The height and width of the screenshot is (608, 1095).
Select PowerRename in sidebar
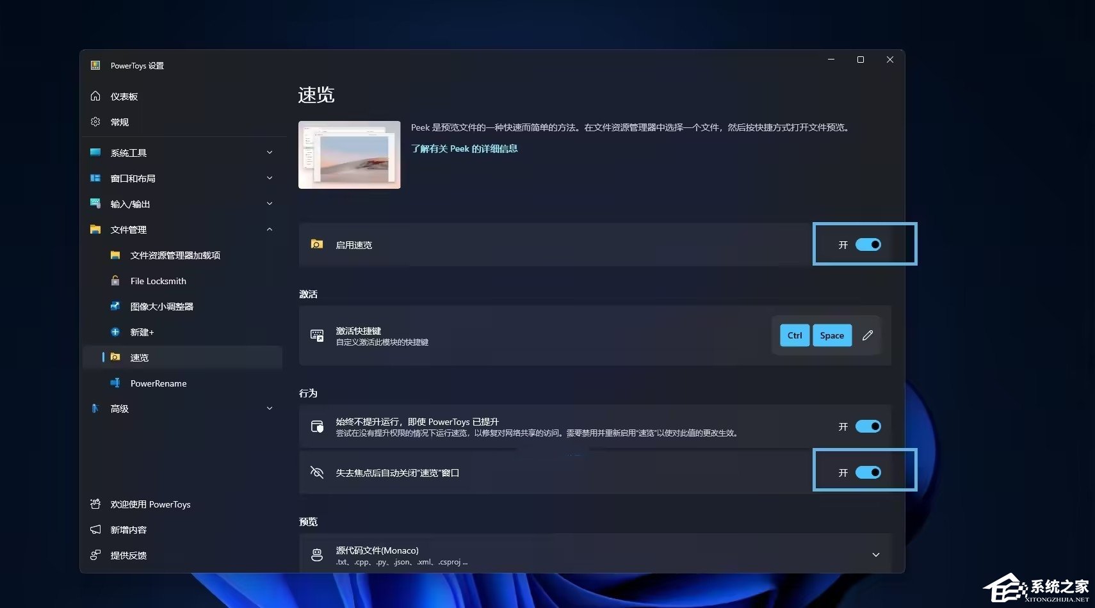tap(182, 383)
